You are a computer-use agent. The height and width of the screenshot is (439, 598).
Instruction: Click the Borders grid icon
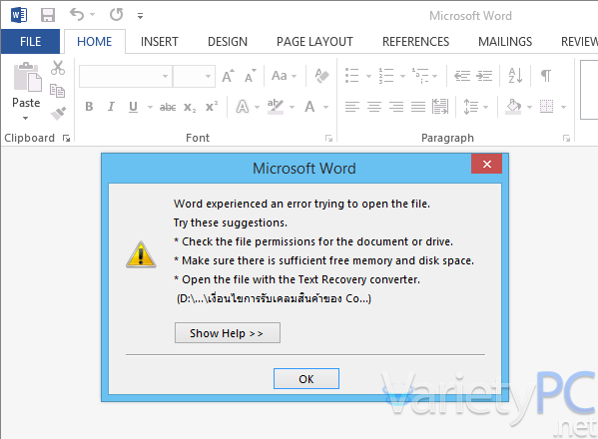(546, 107)
